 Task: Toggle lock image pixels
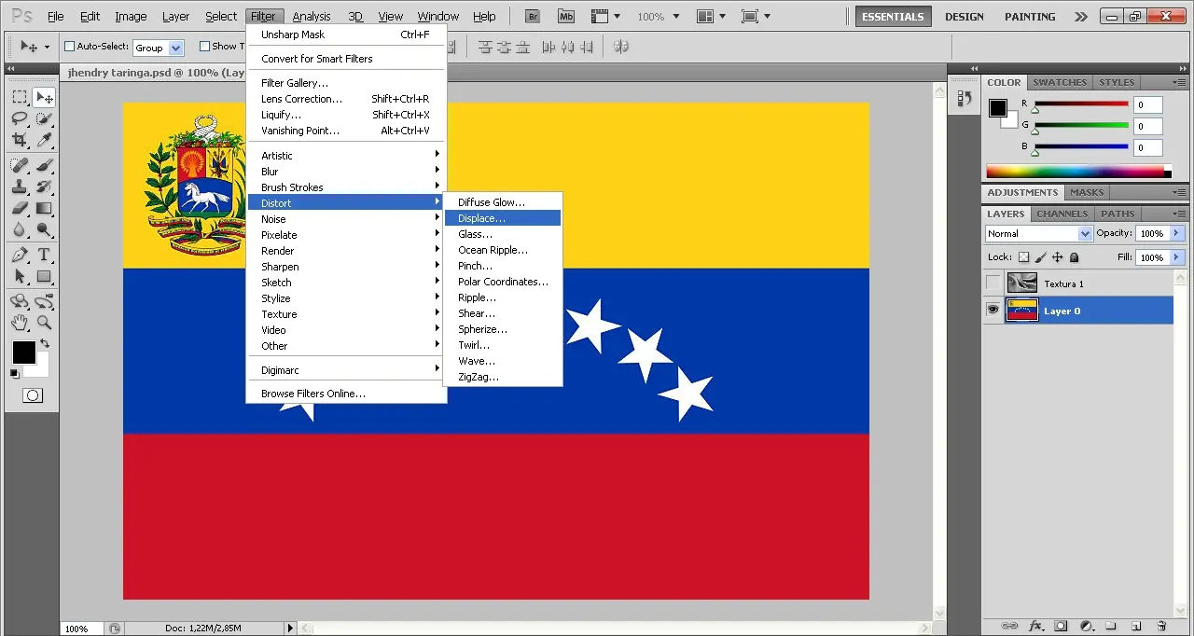click(x=1041, y=257)
